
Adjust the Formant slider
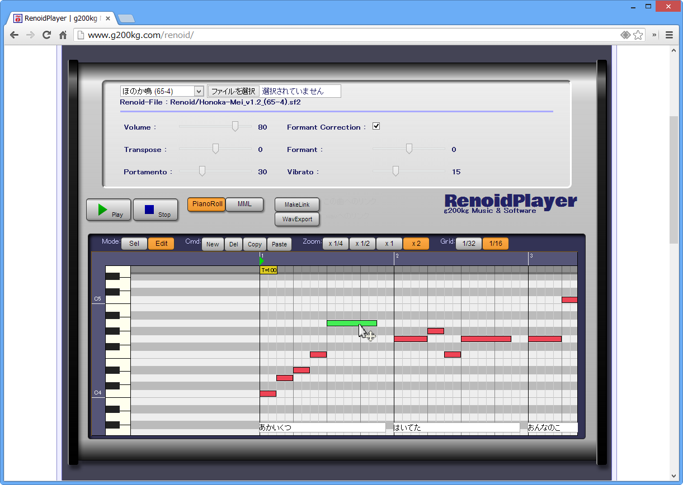(x=409, y=149)
